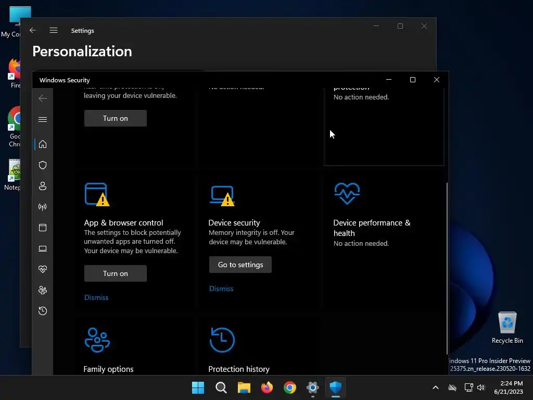533x400 pixels.
Task: Dismiss App & browser control warning
Action: coord(96,297)
